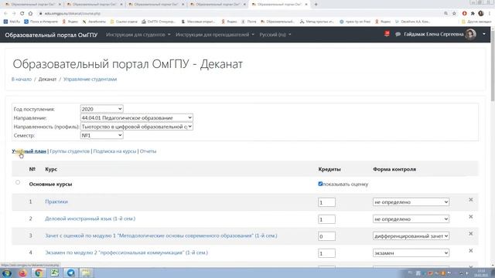The width and height of the screenshot is (495, 278).
Task: Remove the Практики course row
Action: (471, 200)
